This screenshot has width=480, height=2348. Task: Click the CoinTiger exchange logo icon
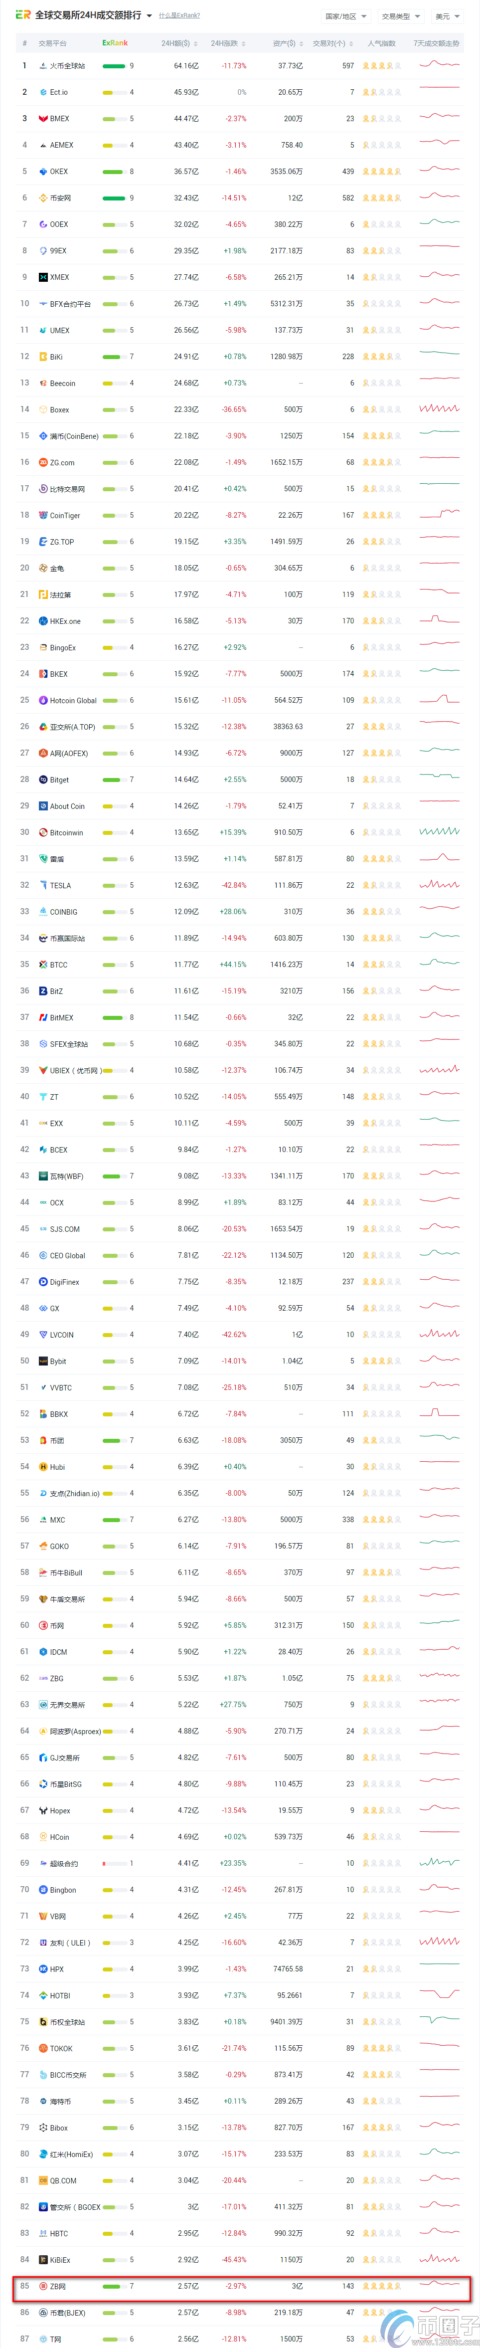43,515
